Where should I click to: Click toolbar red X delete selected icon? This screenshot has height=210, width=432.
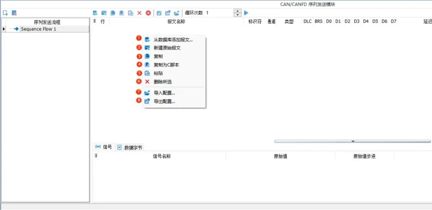[139, 13]
